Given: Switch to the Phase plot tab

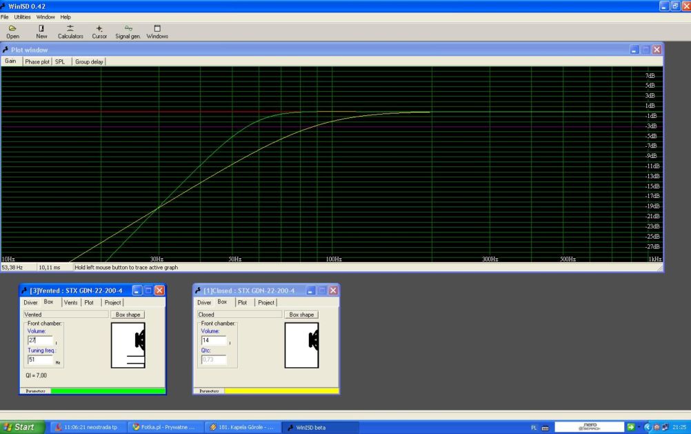Looking at the screenshot, I should tap(37, 61).
